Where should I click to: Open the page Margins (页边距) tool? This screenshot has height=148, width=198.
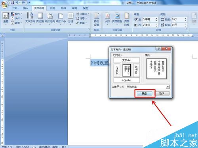click(x=40, y=19)
